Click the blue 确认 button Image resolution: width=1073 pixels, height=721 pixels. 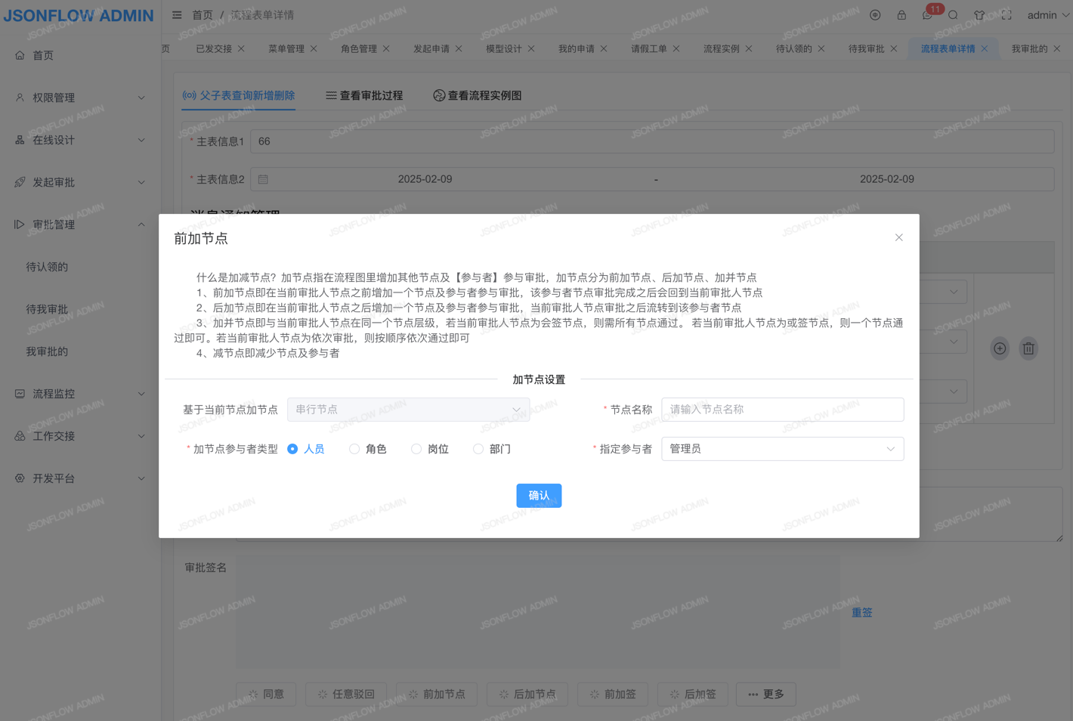tap(539, 496)
